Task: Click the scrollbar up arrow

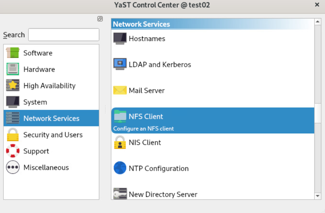Action: tap(318, 22)
